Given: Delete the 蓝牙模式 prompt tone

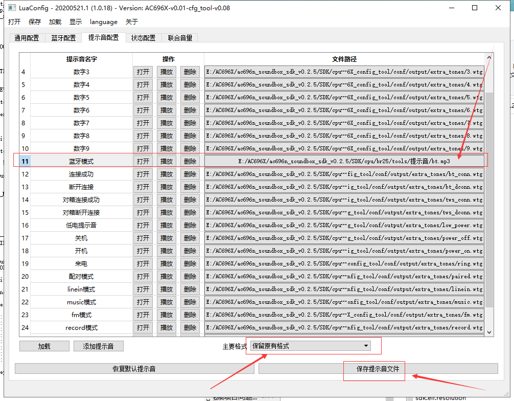Looking at the screenshot, I should [190, 161].
